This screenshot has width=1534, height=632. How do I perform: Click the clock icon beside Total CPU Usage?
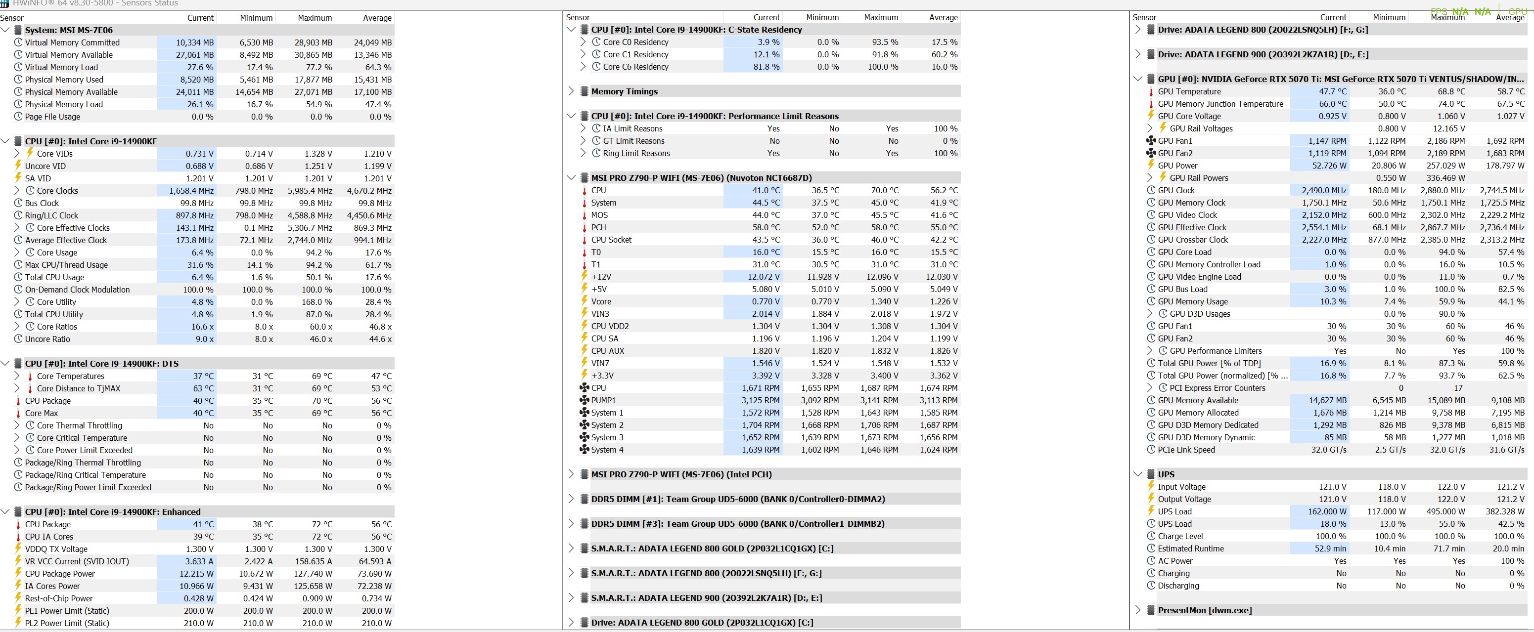click(18, 277)
